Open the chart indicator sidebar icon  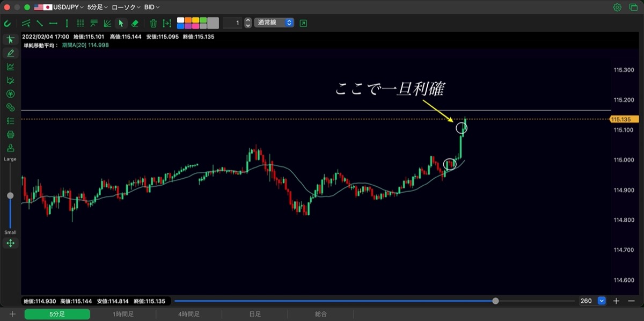click(x=10, y=67)
